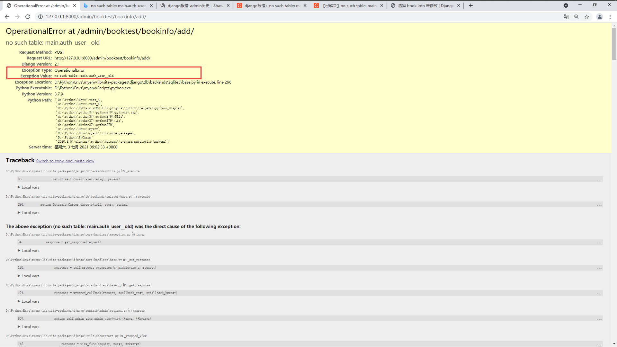Close the OperationalError tab
Image resolution: width=617 pixels, height=347 pixels.
[75, 5]
